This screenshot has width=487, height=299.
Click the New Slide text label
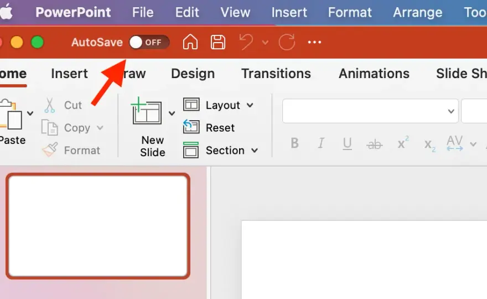(153, 146)
